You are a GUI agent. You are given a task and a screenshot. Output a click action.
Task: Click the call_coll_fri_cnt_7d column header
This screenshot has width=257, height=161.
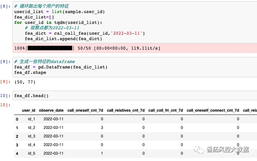point(166,111)
